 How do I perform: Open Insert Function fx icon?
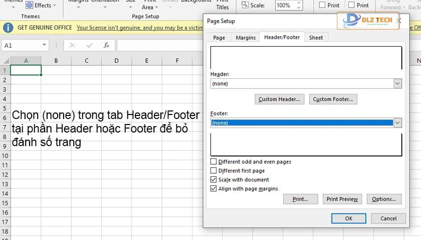[106, 45]
